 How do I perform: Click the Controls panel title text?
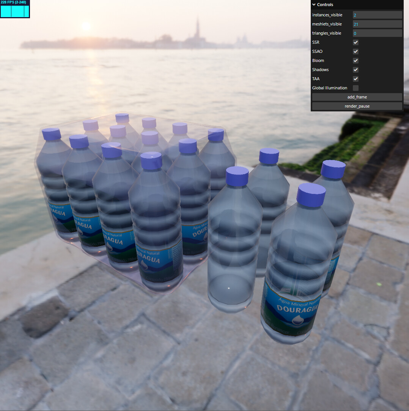[325, 5]
